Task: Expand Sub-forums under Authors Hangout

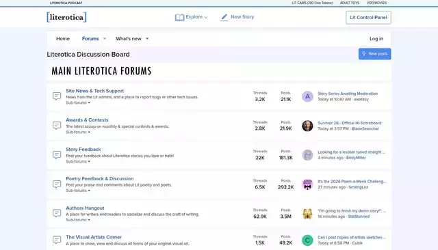Action: pyautogui.click(x=78, y=220)
